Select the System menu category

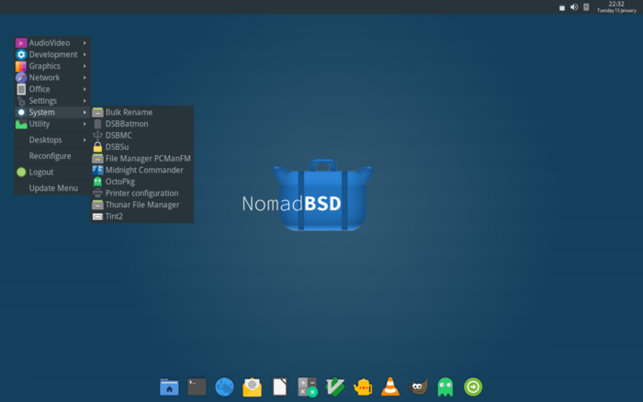coord(52,112)
